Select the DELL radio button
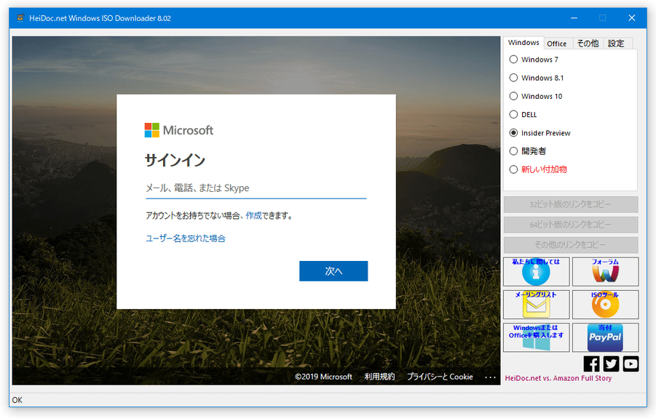The image size is (656, 418). coord(513,114)
